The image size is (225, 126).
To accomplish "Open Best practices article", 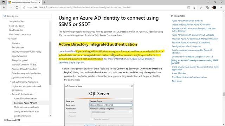I will click(x=18, y=47).
